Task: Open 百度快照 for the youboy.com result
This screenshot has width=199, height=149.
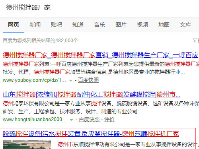Action: (88, 80)
